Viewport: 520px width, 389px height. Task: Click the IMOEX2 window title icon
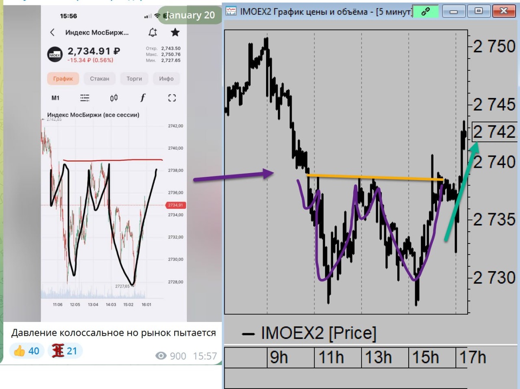[232, 12]
